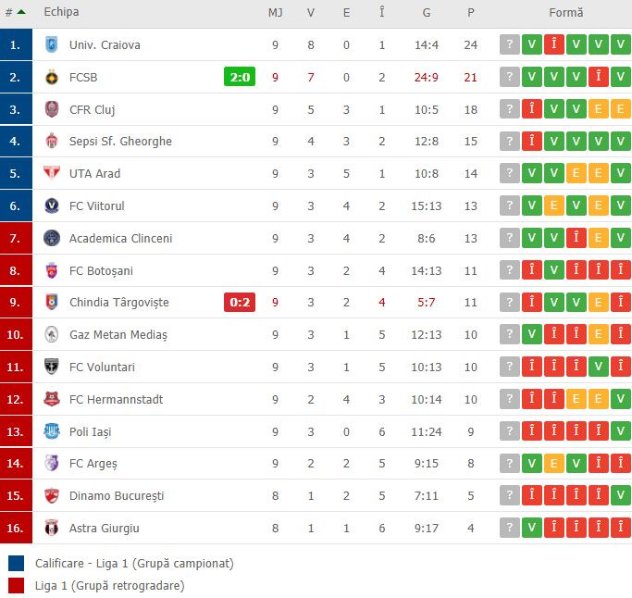Sort standings by MJ matches column
Image resolution: width=632 pixels, height=598 pixels.
[275, 13]
